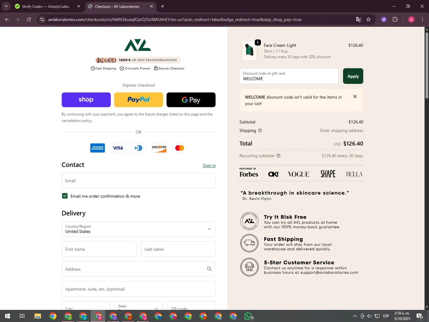Expand the Country/Region dropdown
Image resolution: width=429 pixels, height=322 pixels.
click(x=139, y=229)
